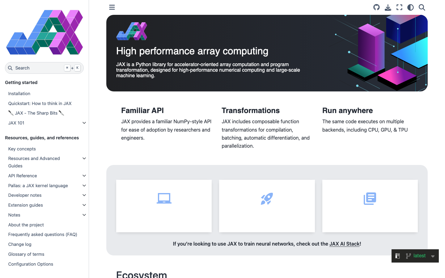
Task: Expand the Developer notes section
Action: click(84, 195)
